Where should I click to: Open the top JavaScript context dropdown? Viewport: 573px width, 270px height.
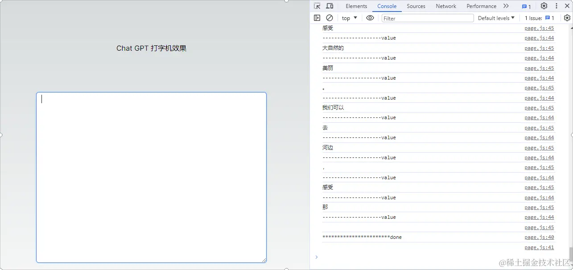coord(350,18)
